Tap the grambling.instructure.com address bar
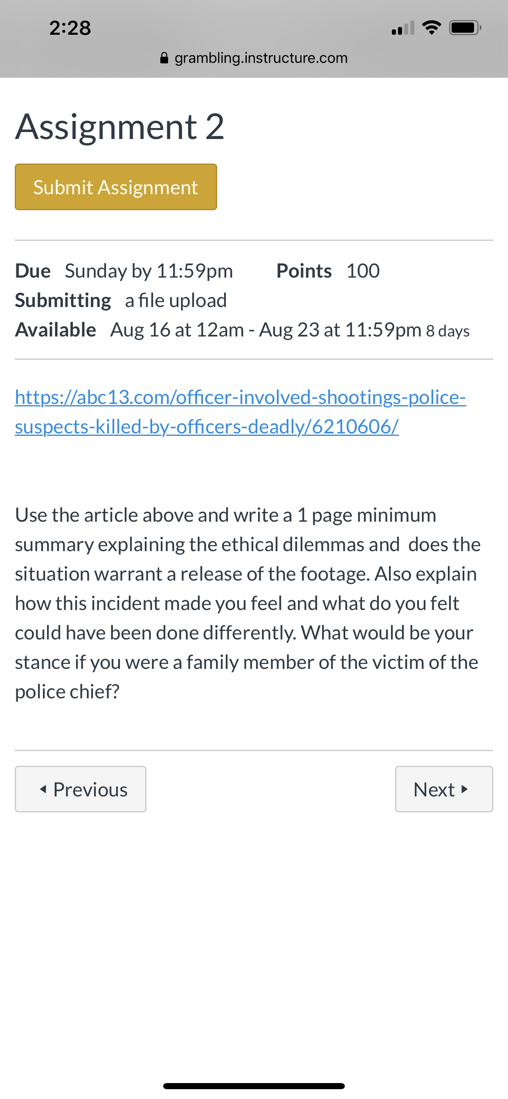Image resolution: width=508 pixels, height=1099 pixels. (x=254, y=58)
